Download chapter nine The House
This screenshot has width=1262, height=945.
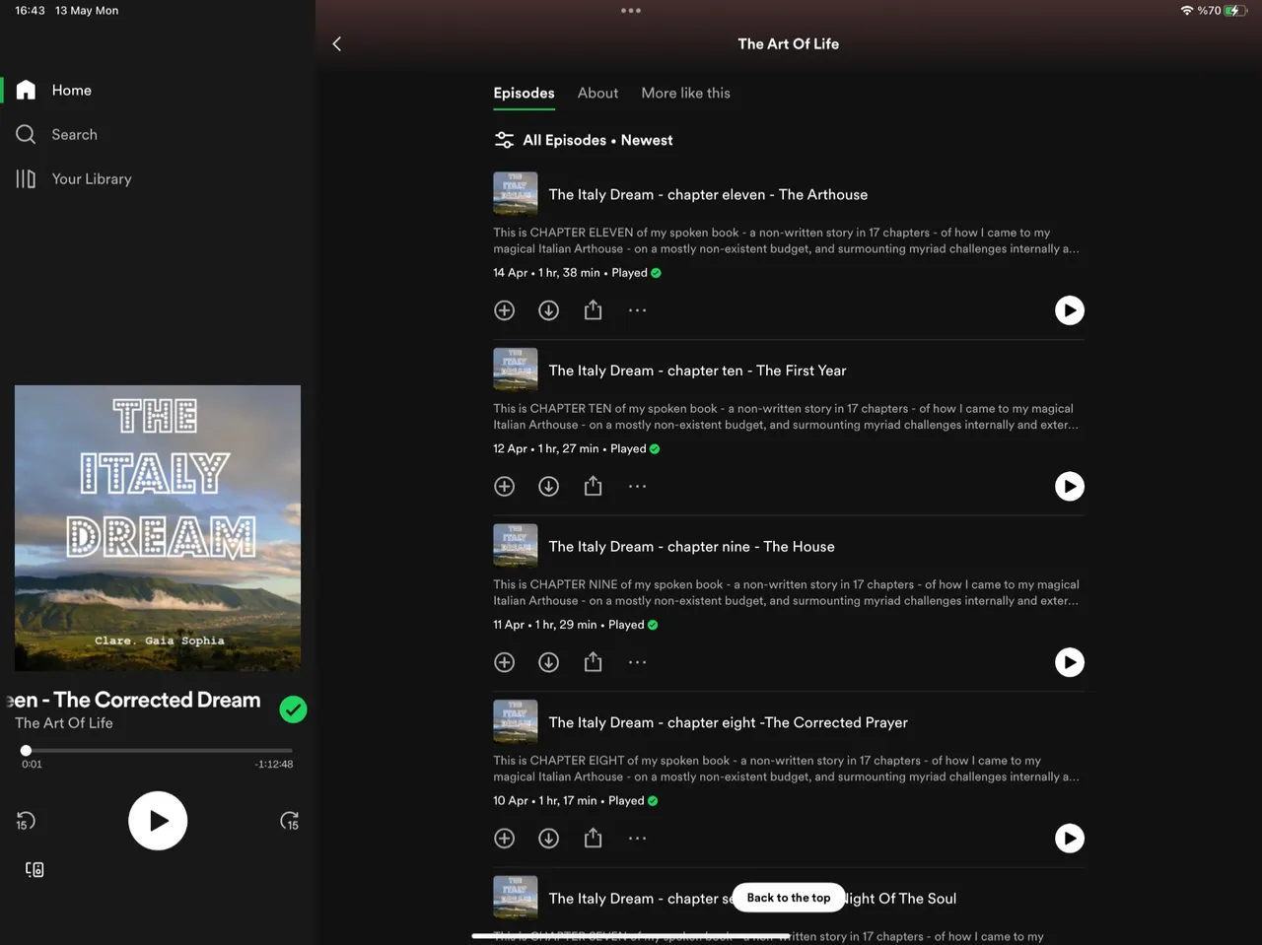(x=549, y=662)
